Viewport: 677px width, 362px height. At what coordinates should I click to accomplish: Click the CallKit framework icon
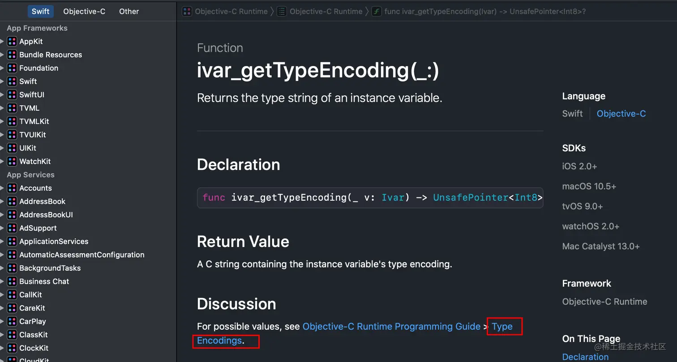[x=12, y=295]
